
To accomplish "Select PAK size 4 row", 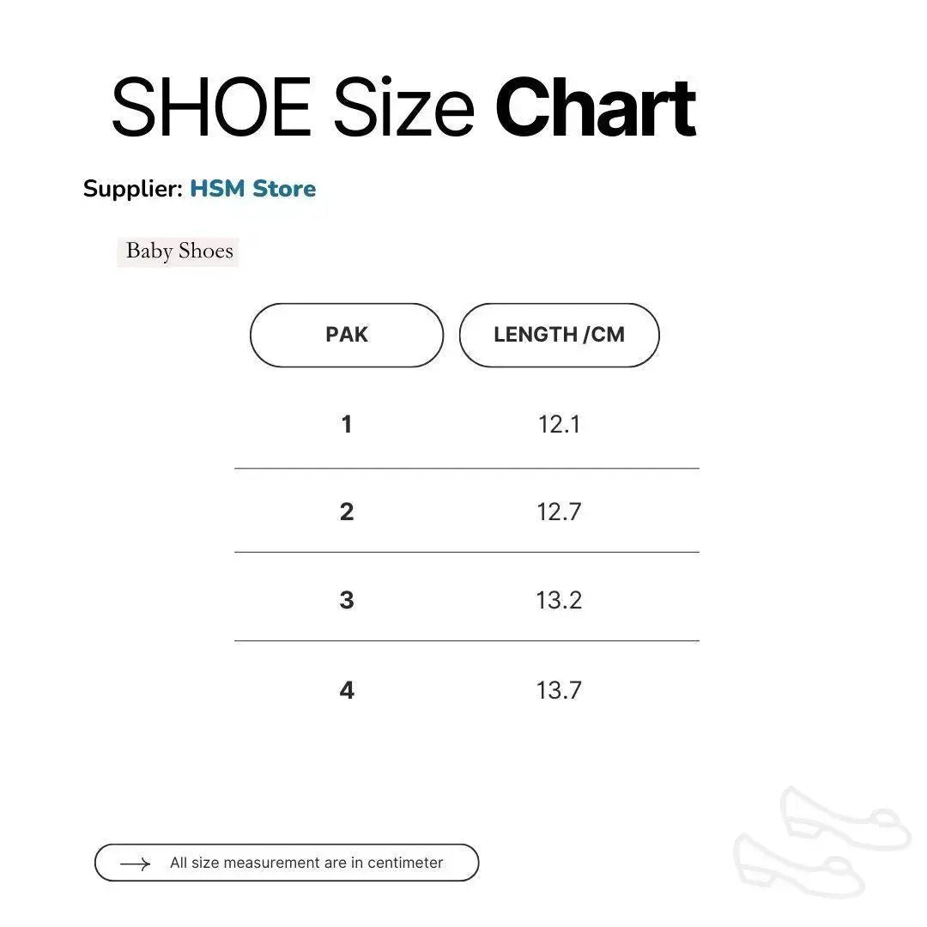I will (x=347, y=690).
